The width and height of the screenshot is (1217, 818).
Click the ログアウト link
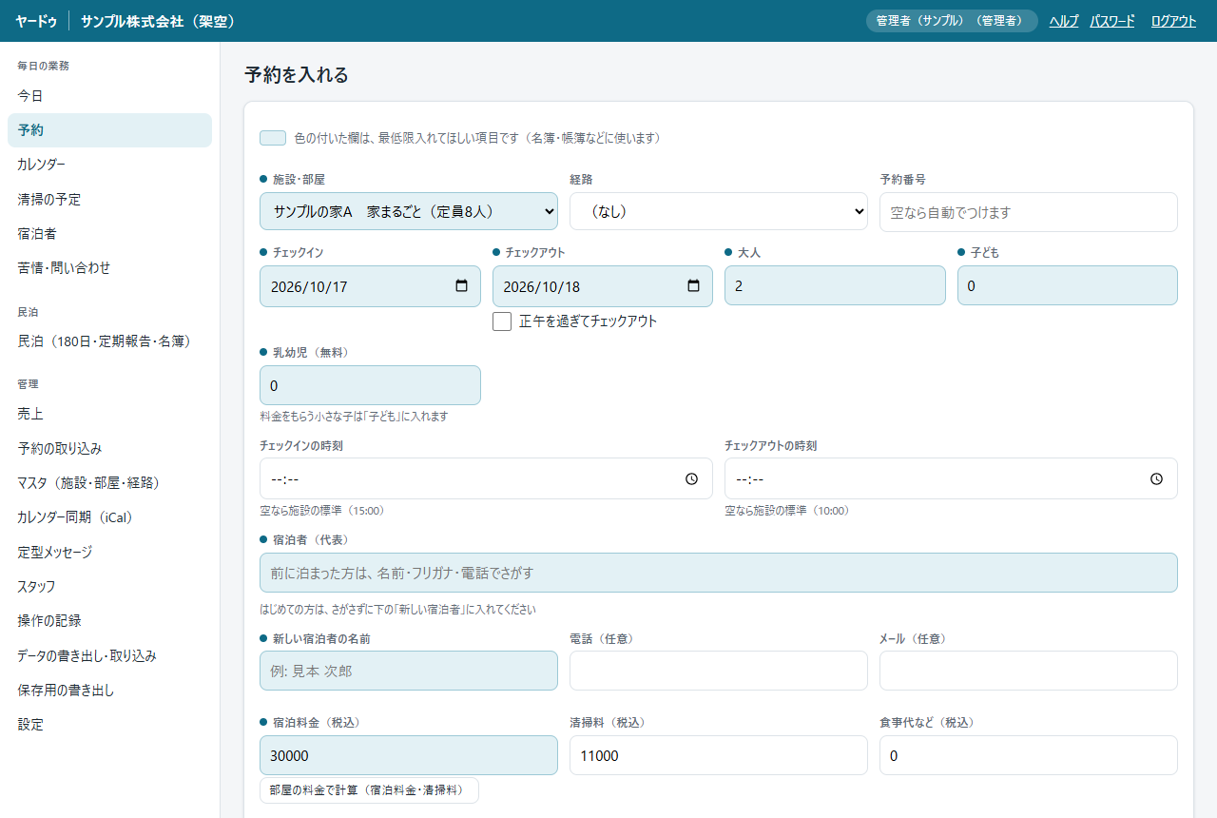pyautogui.click(x=1173, y=21)
